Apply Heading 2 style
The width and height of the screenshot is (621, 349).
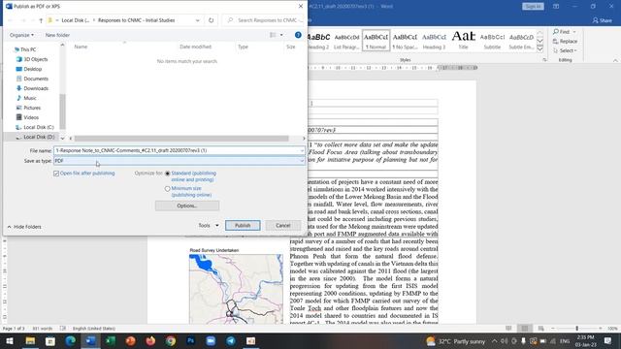coord(318,41)
